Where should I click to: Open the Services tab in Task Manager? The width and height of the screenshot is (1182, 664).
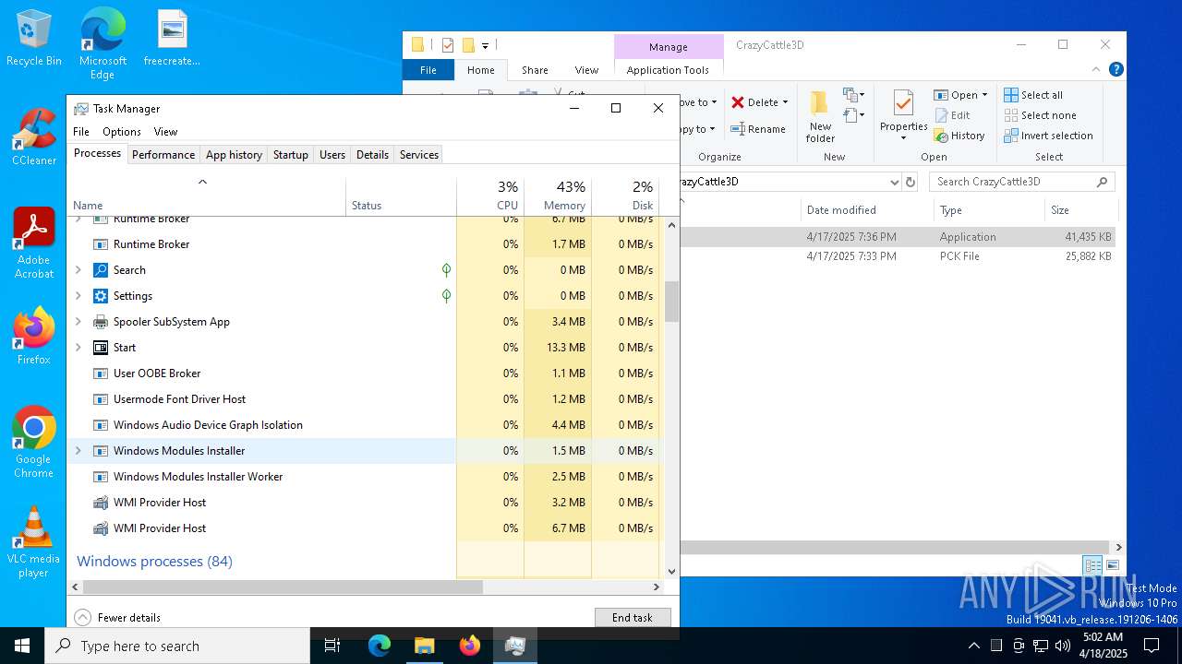tap(419, 155)
